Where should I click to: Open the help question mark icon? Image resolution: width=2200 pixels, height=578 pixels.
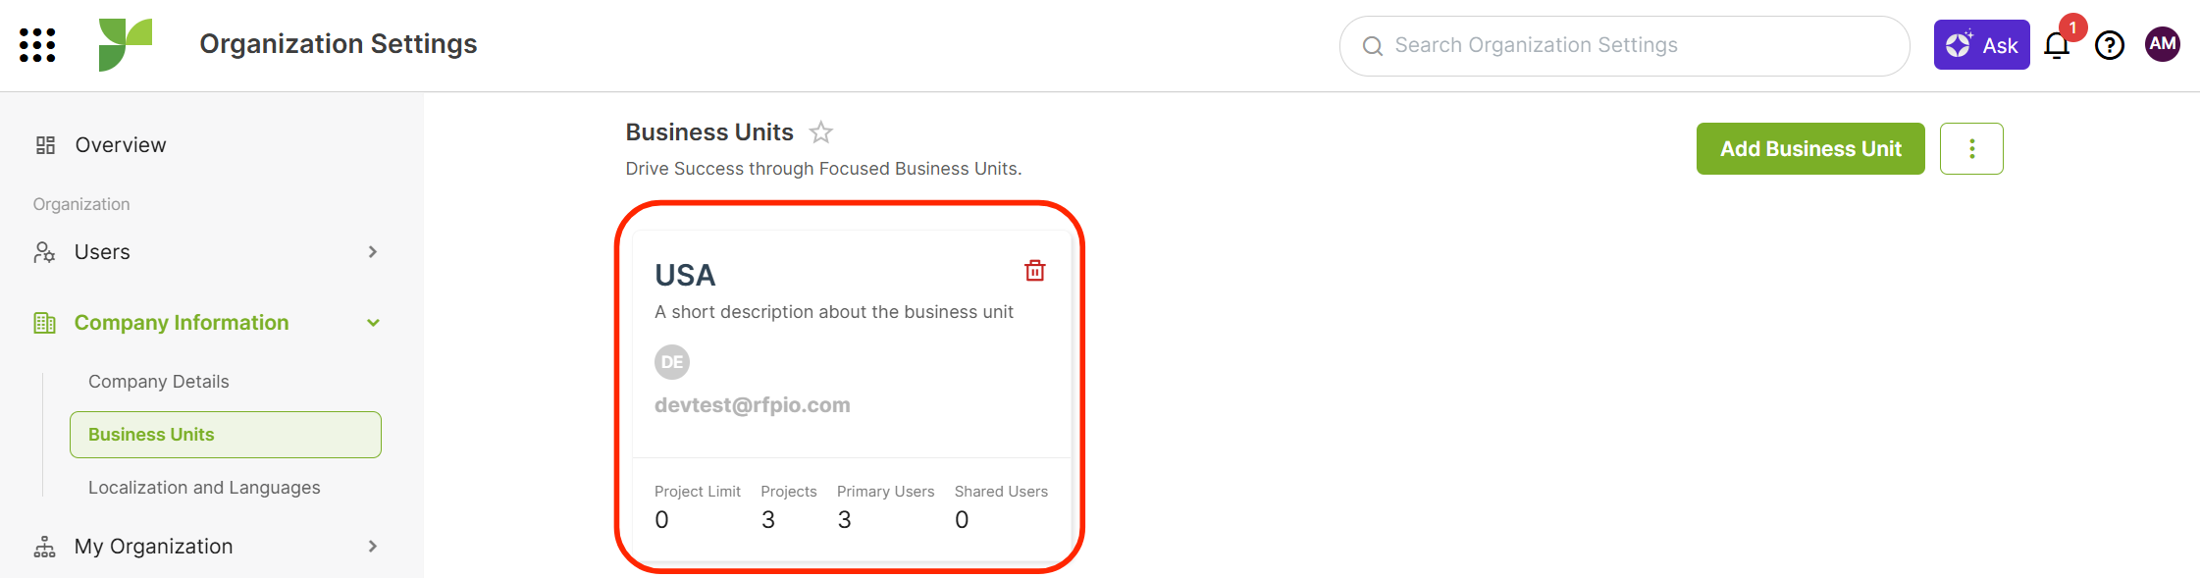pyautogui.click(x=2110, y=45)
